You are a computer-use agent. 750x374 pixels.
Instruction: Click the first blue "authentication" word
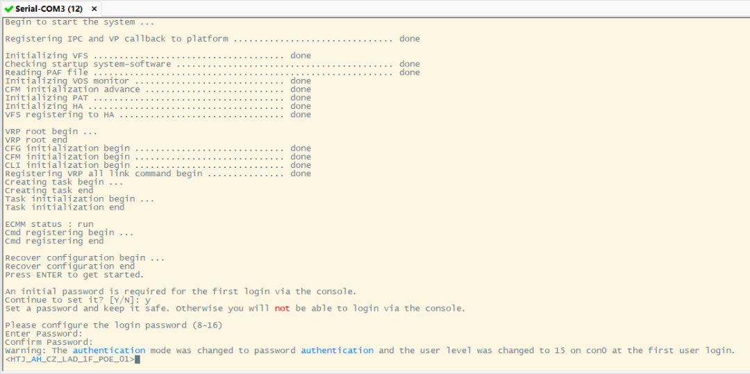click(109, 350)
